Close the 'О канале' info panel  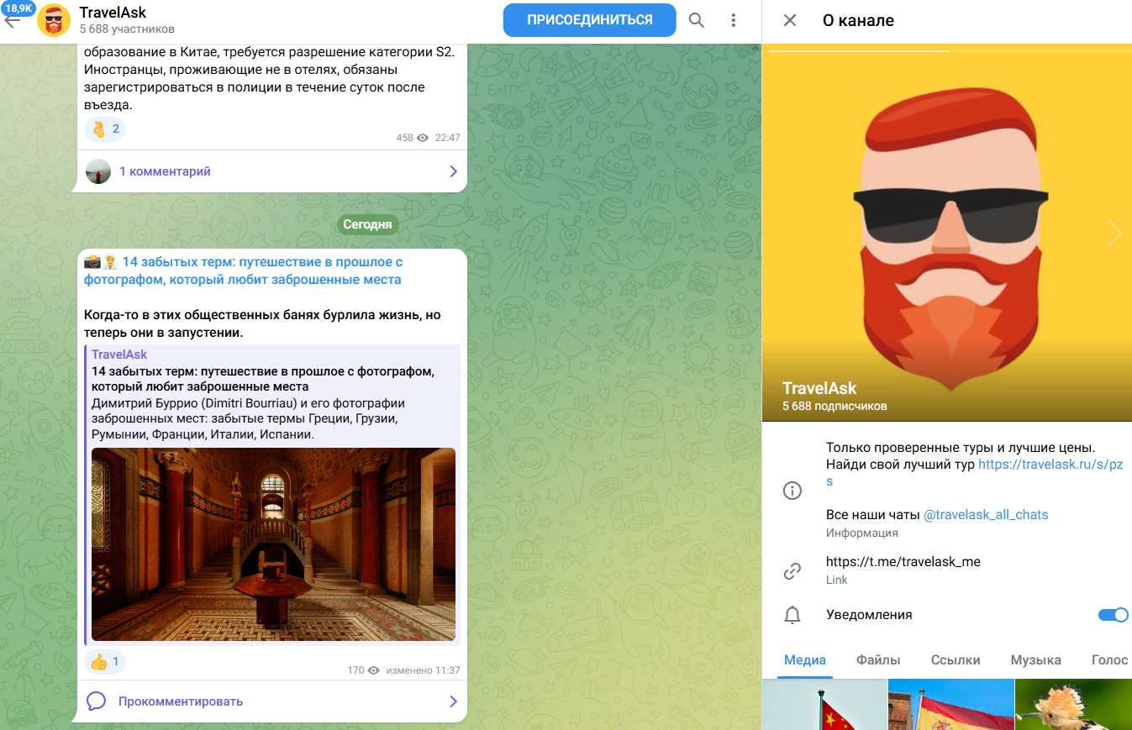pyautogui.click(x=789, y=20)
